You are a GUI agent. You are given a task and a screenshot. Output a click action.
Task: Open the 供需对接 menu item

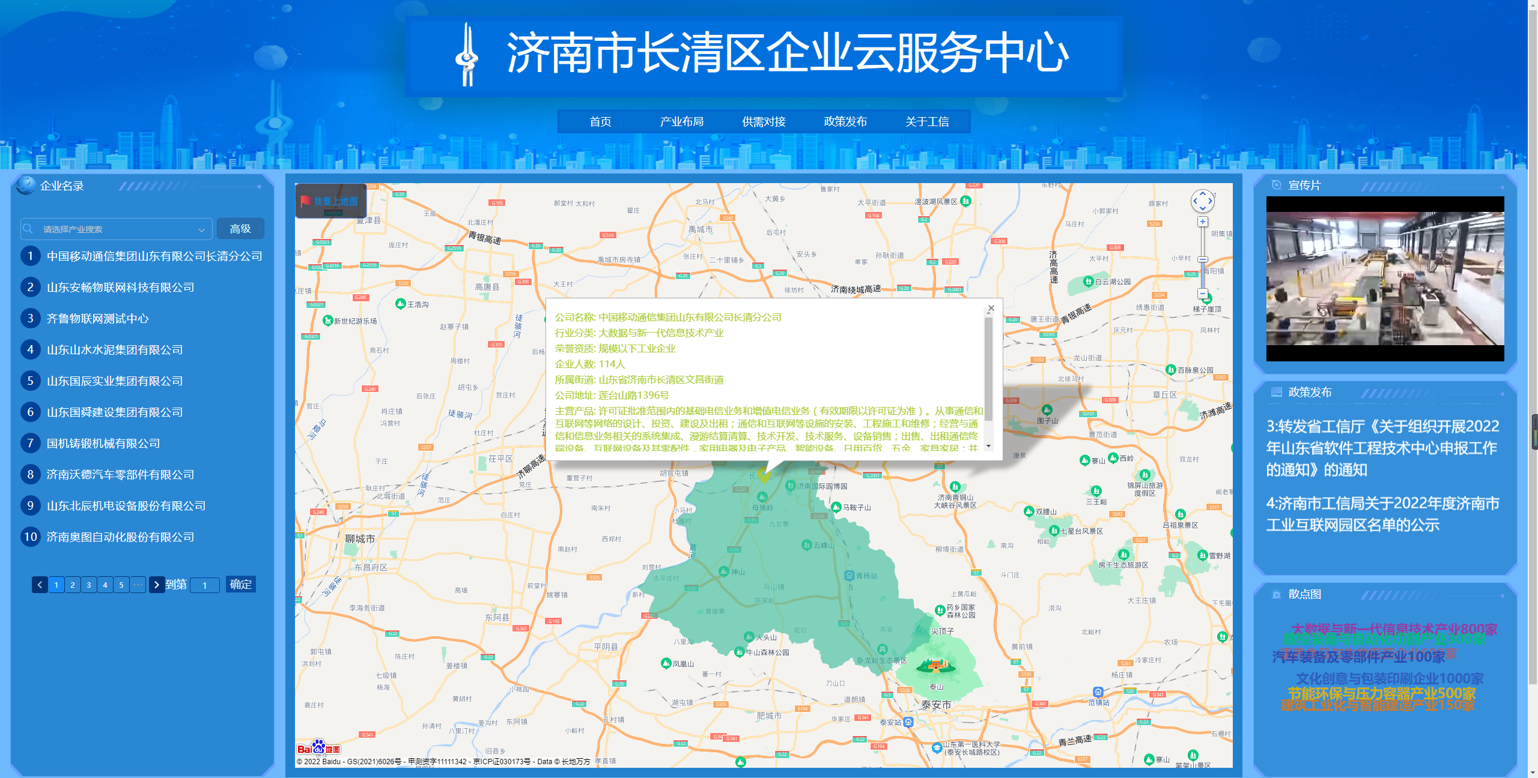[x=764, y=121]
